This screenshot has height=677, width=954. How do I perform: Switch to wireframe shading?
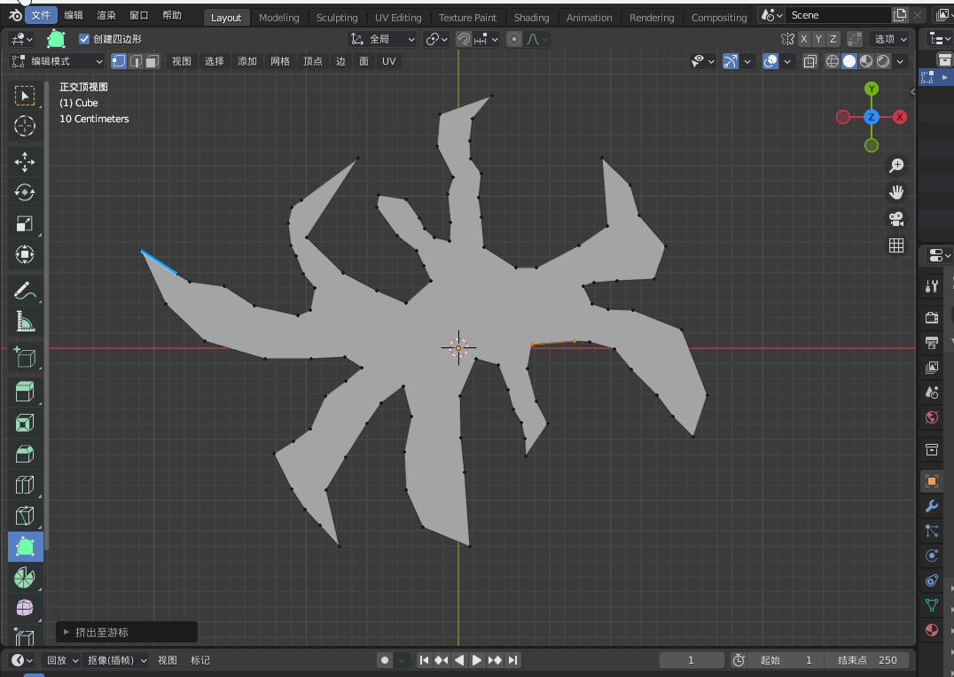(833, 61)
